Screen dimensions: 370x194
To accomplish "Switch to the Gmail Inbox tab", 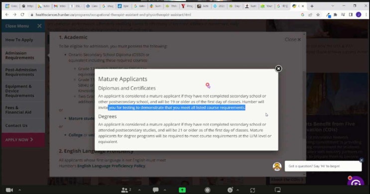I will pyautogui.click(x=60, y=6).
